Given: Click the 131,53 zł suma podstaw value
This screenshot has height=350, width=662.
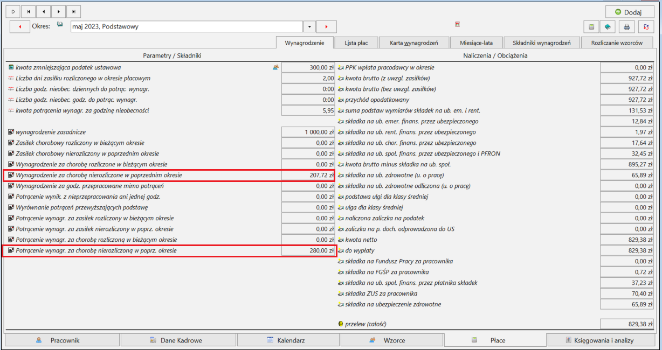Looking at the screenshot, I should coord(627,110).
